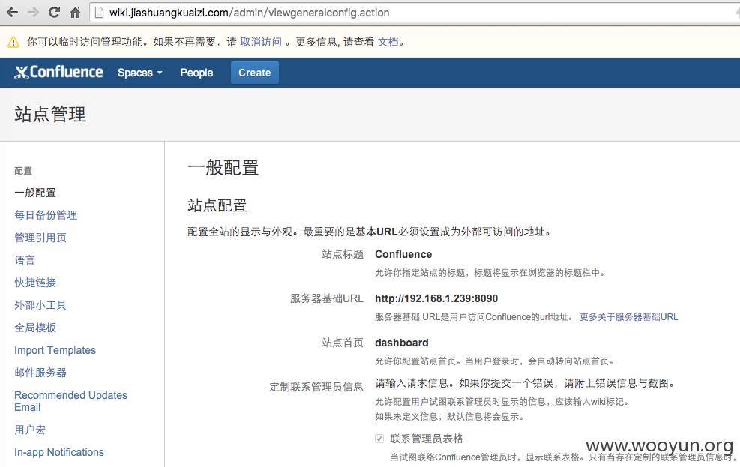Open Import Templates in the sidebar

click(55, 350)
